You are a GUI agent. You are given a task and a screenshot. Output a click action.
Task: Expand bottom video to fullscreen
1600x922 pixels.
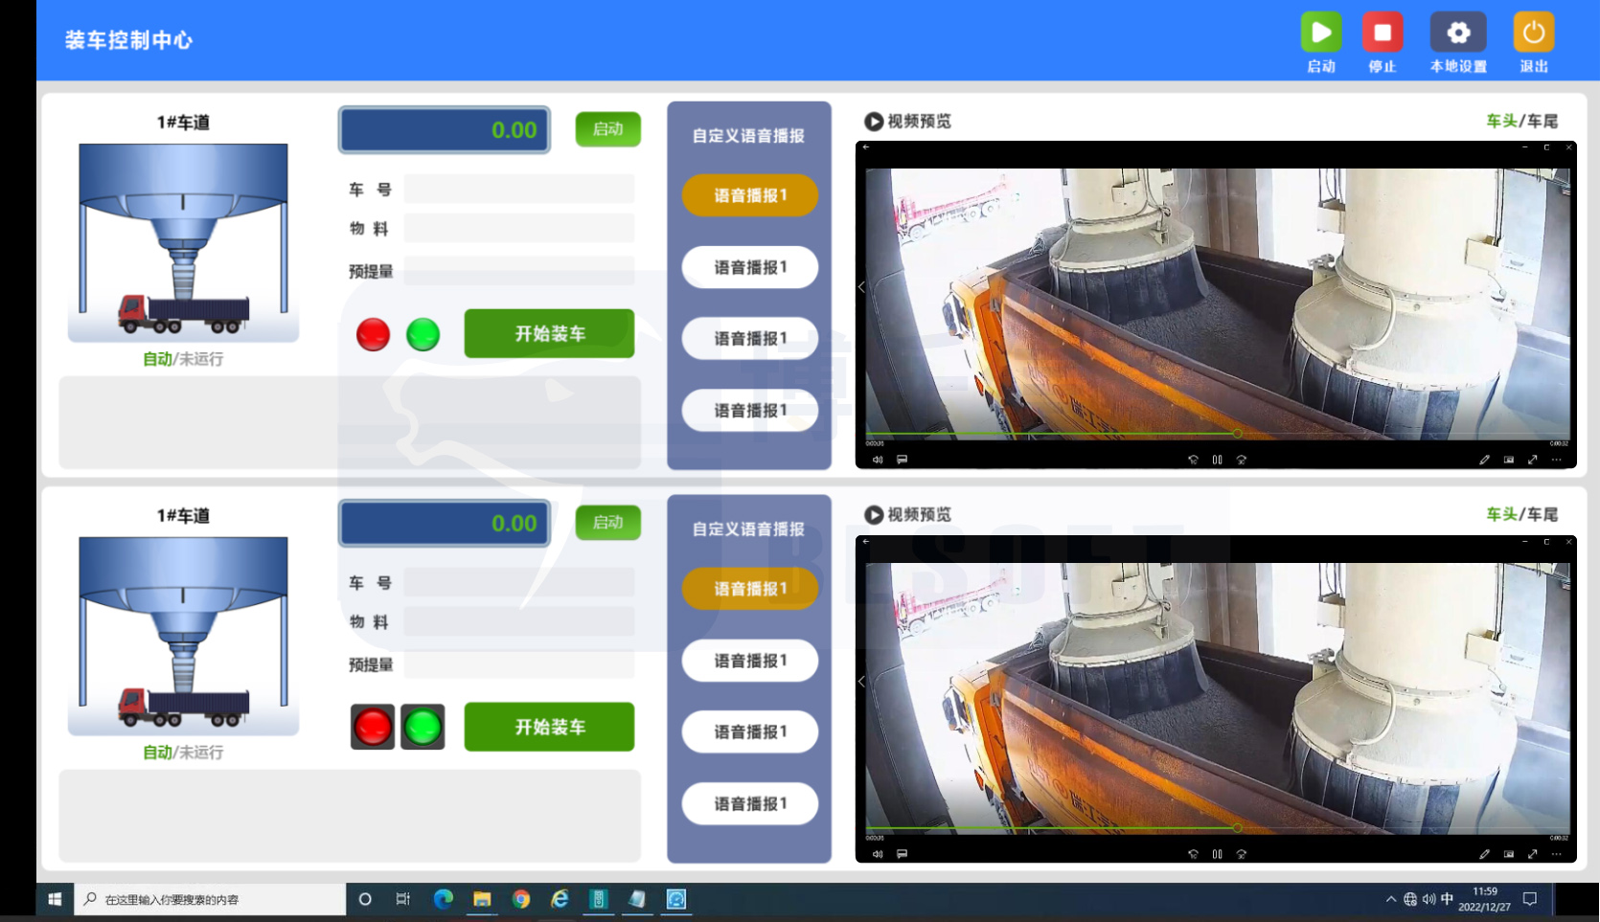tap(1533, 854)
